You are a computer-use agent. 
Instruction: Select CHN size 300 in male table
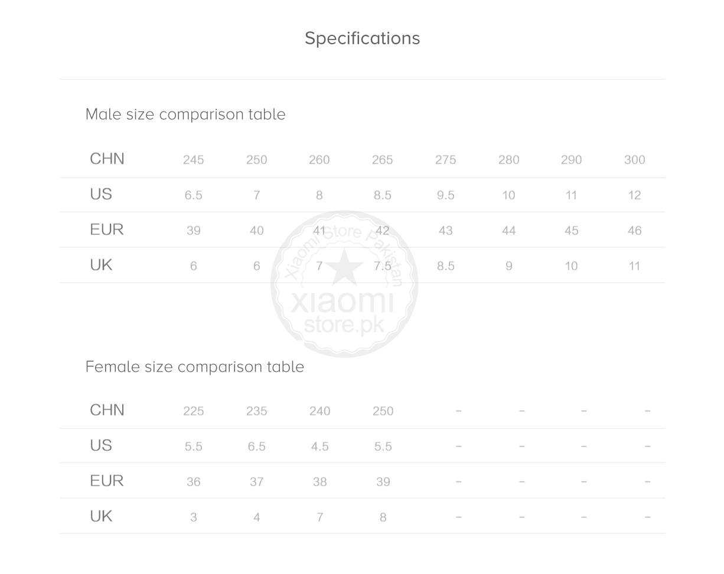click(x=634, y=160)
